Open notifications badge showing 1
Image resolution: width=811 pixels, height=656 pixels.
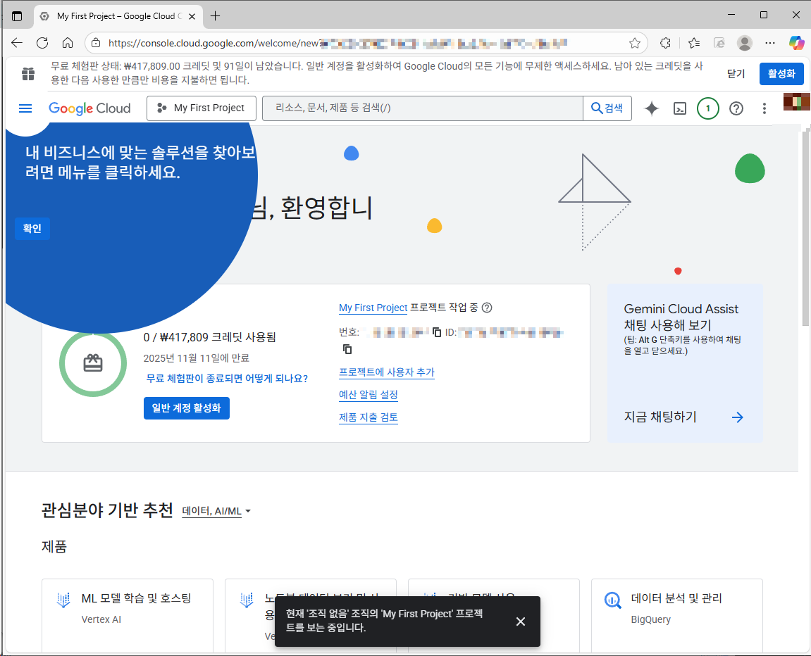[707, 108]
